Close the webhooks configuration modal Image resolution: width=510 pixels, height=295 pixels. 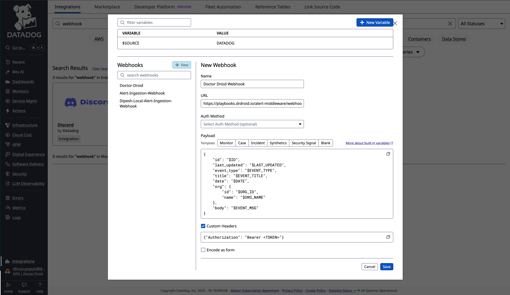[395, 23]
